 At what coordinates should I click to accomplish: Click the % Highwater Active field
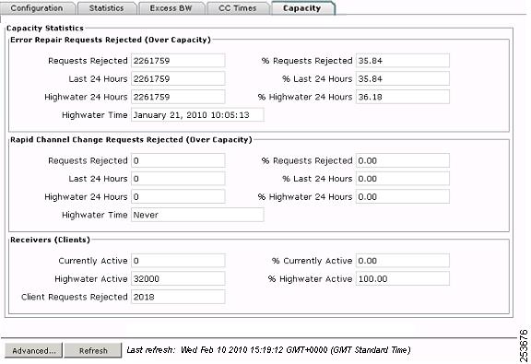(x=403, y=278)
